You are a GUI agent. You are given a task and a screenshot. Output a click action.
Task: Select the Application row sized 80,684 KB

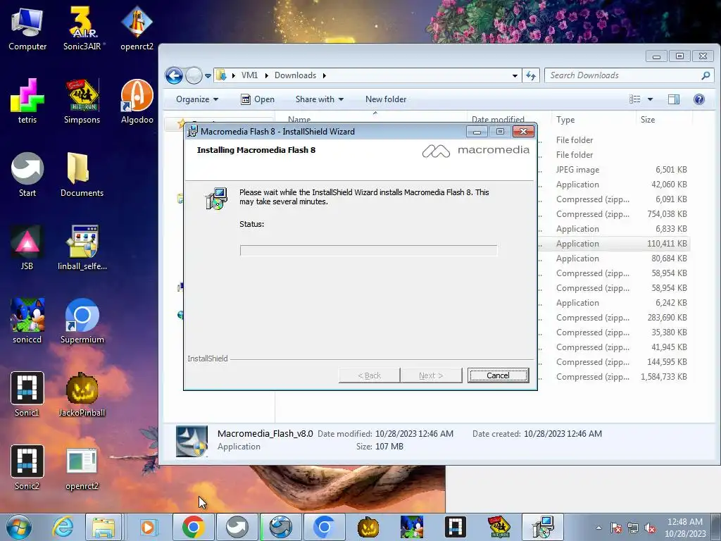pos(613,259)
